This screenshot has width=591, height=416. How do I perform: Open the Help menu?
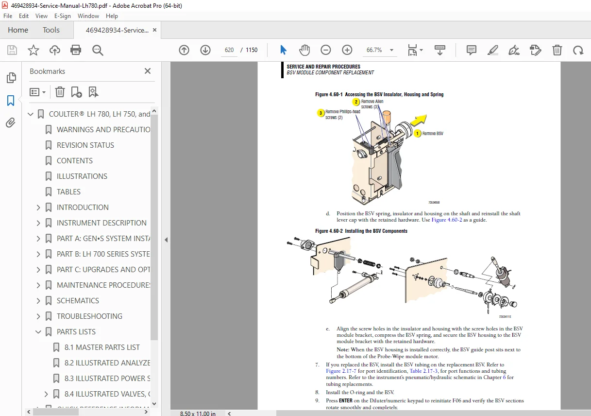112,16
